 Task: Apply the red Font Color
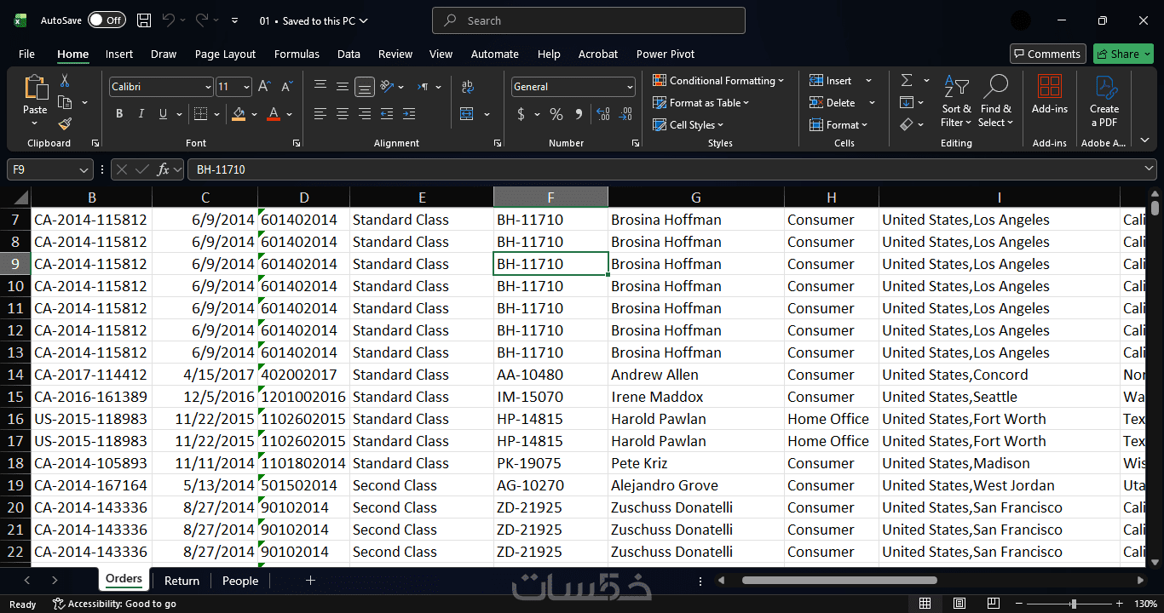[x=274, y=114]
